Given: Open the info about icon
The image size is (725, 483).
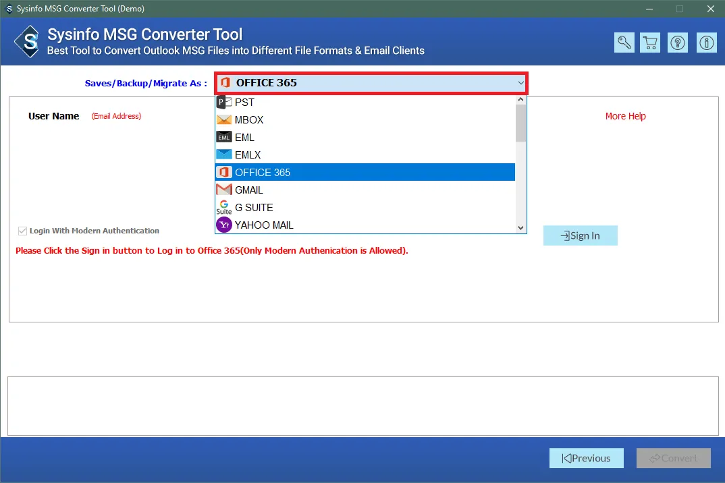Looking at the screenshot, I should [707, 42].
